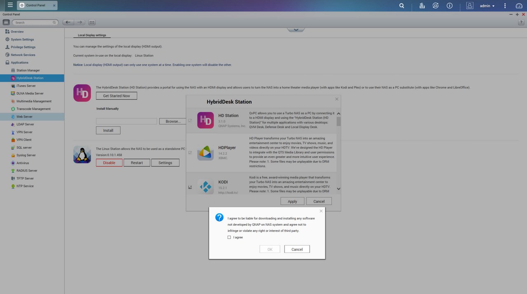Click the search magnifier icon in top bar

click(401, 6)
